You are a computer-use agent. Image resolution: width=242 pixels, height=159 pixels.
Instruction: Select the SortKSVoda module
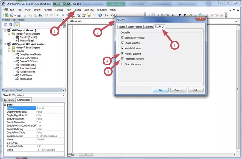[x=26, y=79]
